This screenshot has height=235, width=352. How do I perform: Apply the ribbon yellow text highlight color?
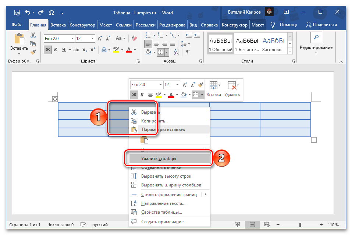point(116,50)
